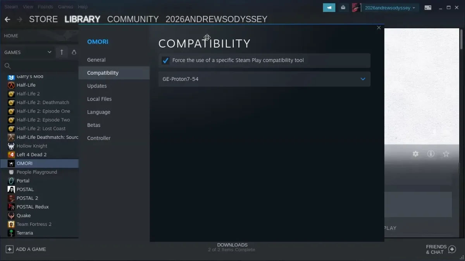
Task: Click the Add a Game plus icon
Action: click(x=9, y=249)
